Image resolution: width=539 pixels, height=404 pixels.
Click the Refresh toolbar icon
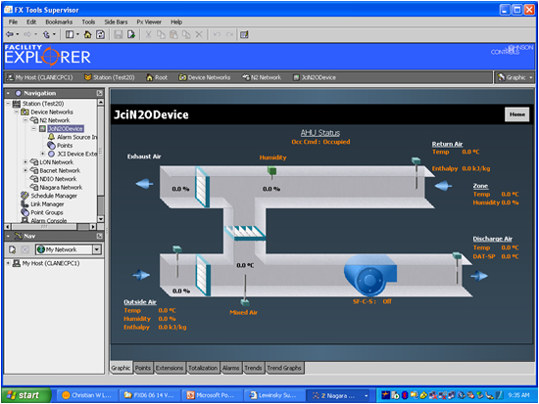(100, 34)
